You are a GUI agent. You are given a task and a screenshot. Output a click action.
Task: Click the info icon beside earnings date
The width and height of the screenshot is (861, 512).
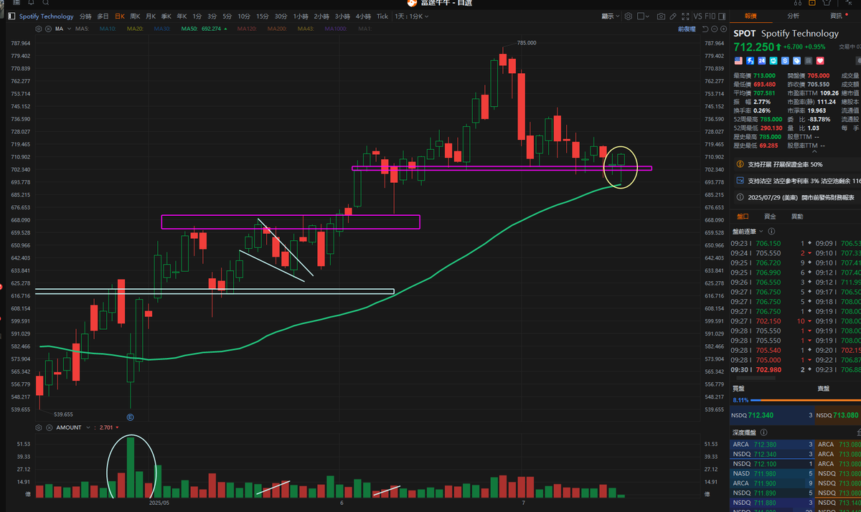740,196
